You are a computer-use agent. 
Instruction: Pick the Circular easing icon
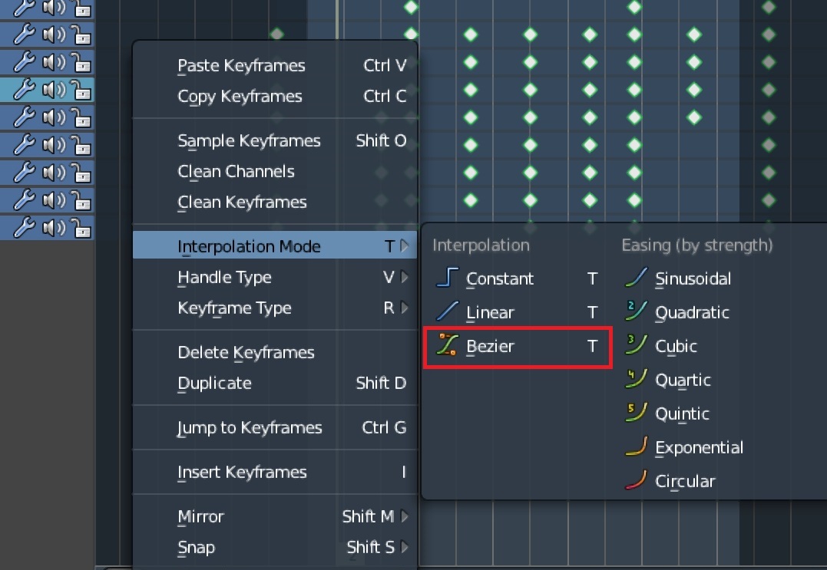pos(636,480)
